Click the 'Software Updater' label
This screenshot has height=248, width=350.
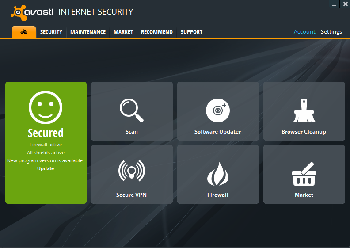click(x=217, y=132)
